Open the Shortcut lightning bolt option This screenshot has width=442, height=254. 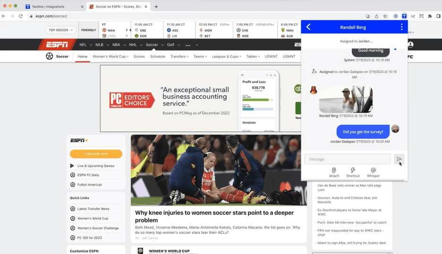353,172
